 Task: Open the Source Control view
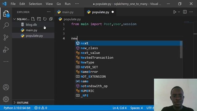(x=6, y=38)
